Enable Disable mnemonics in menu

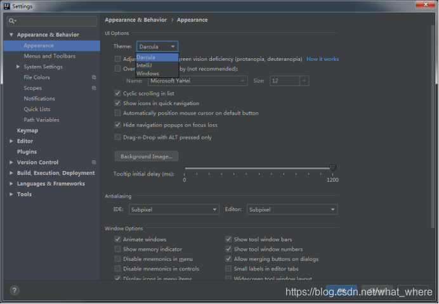pos(117,259)
